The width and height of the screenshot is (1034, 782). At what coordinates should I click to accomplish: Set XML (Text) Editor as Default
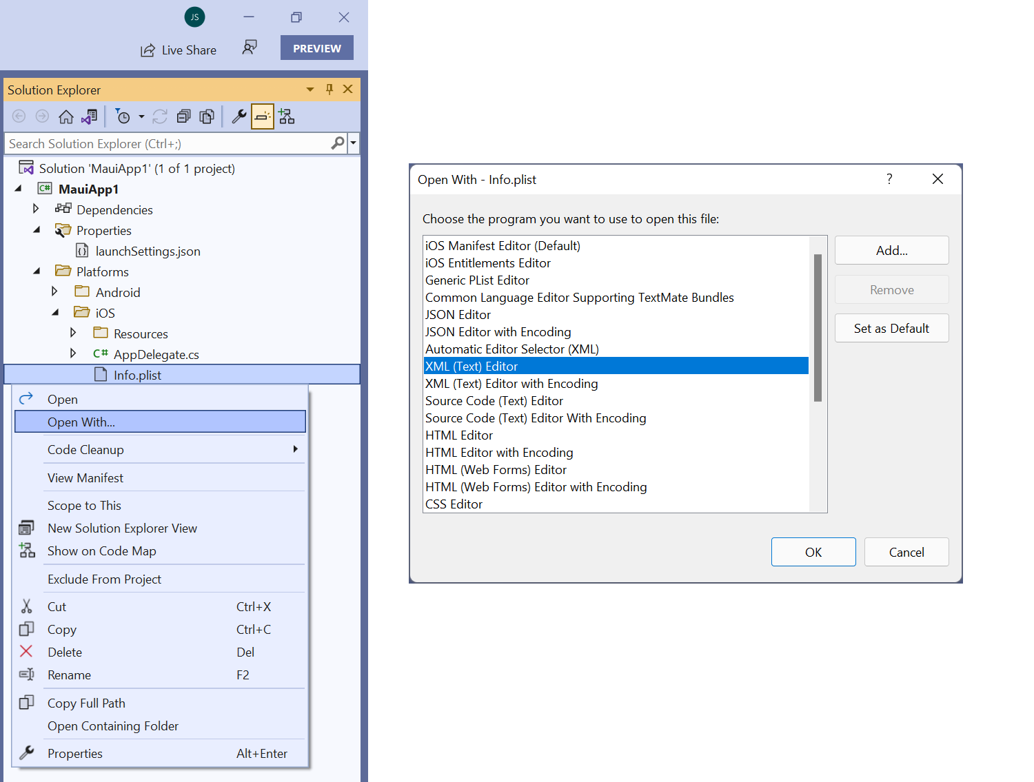(891, 328)
